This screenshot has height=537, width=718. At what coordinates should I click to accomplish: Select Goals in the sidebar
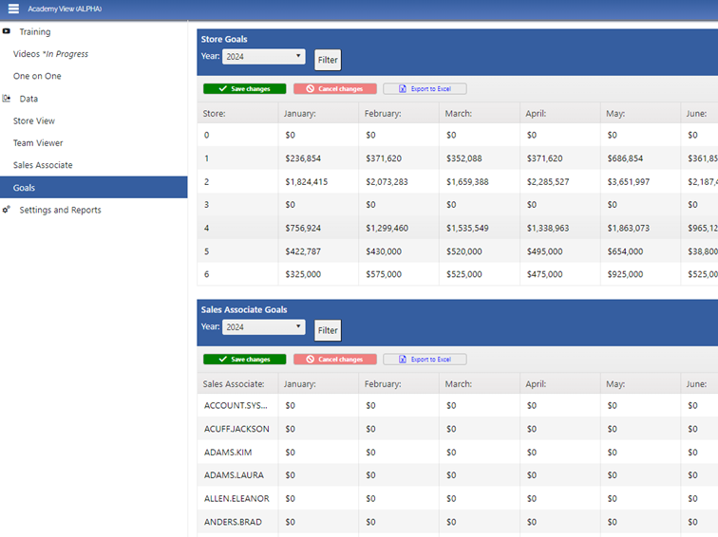(x=93, y=188)
